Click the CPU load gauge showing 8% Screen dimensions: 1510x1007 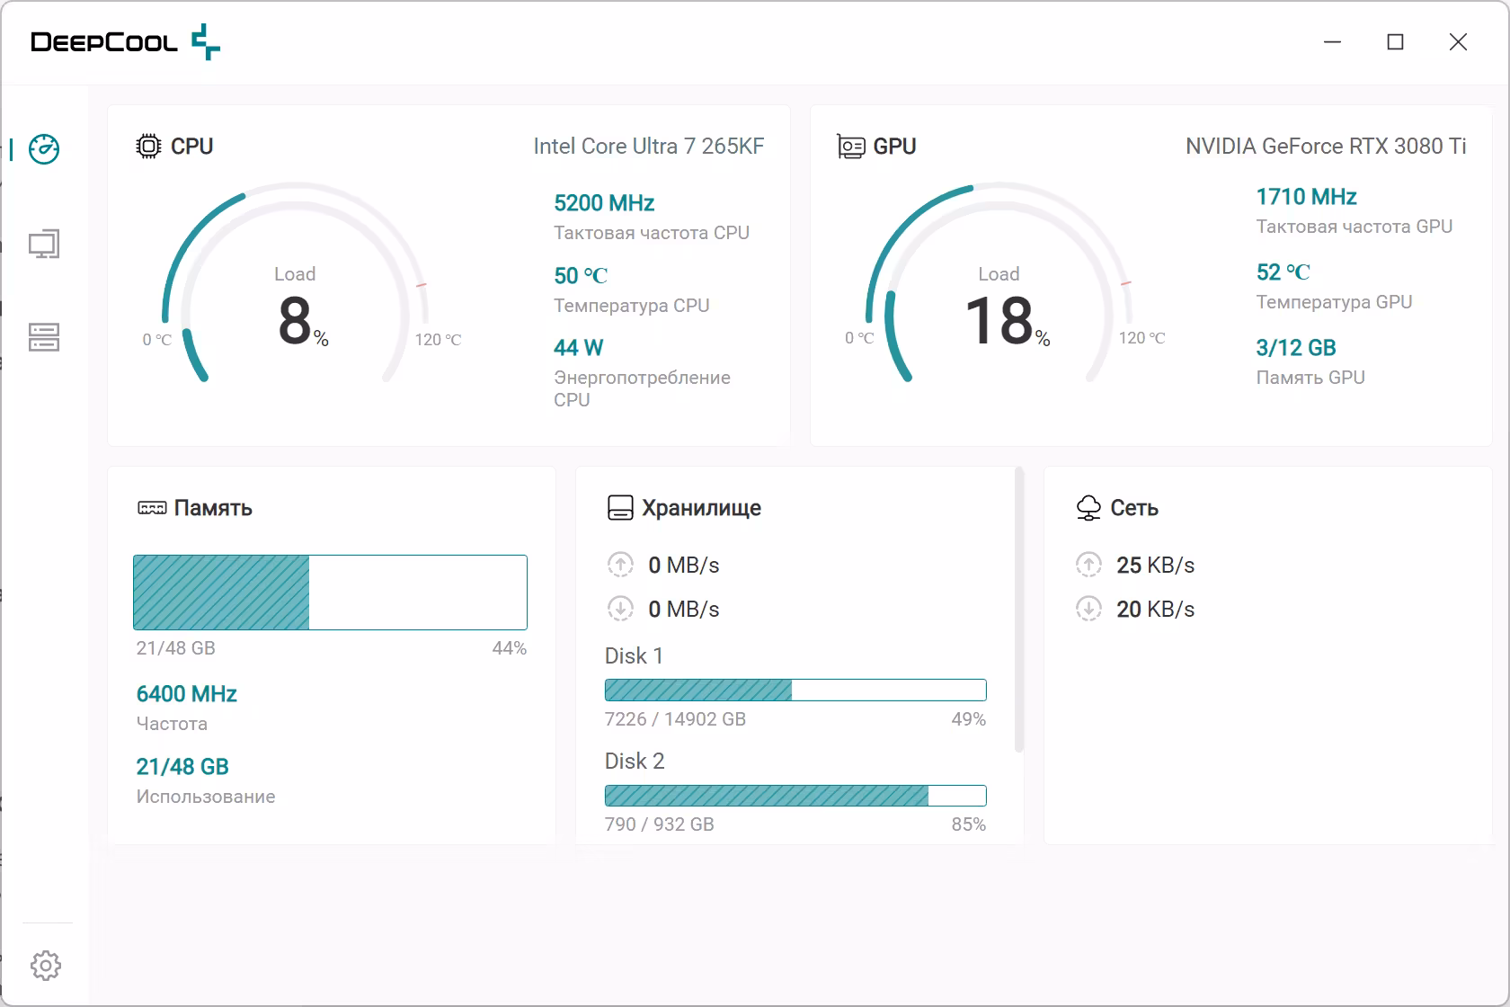click(296, 283)
